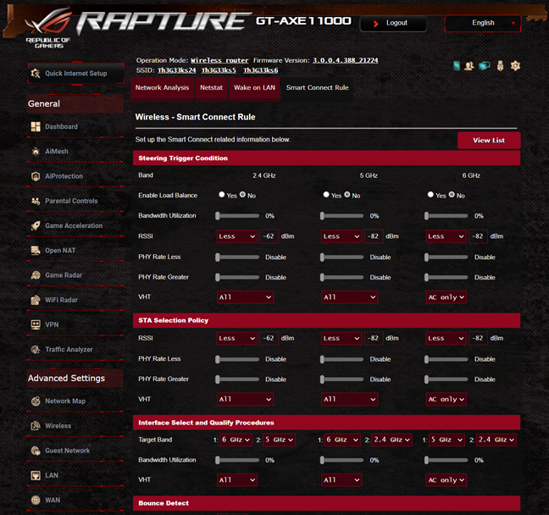
Task: Click the WAN globe icon
Action: 36,500
